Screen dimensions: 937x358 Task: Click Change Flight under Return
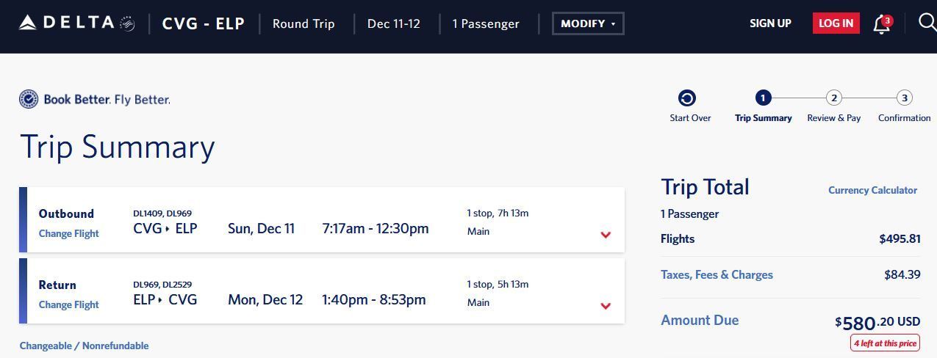point(68,304)
